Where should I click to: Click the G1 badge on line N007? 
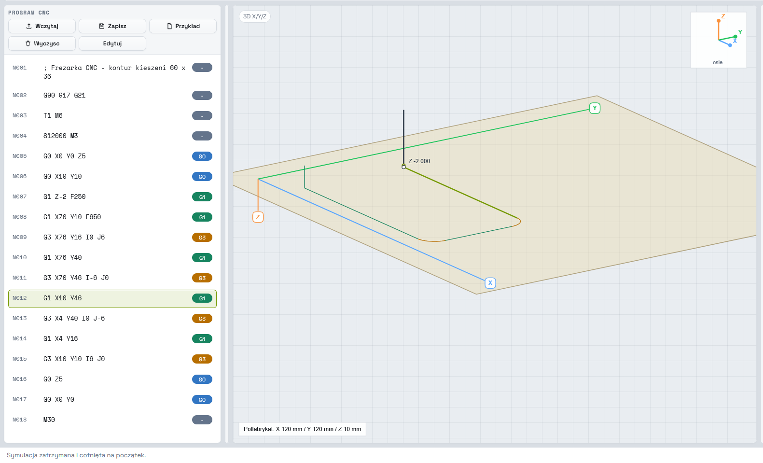tap(202, 197)
